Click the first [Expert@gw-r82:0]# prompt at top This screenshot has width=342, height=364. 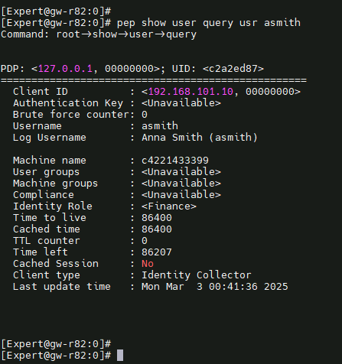pos(56,11)
